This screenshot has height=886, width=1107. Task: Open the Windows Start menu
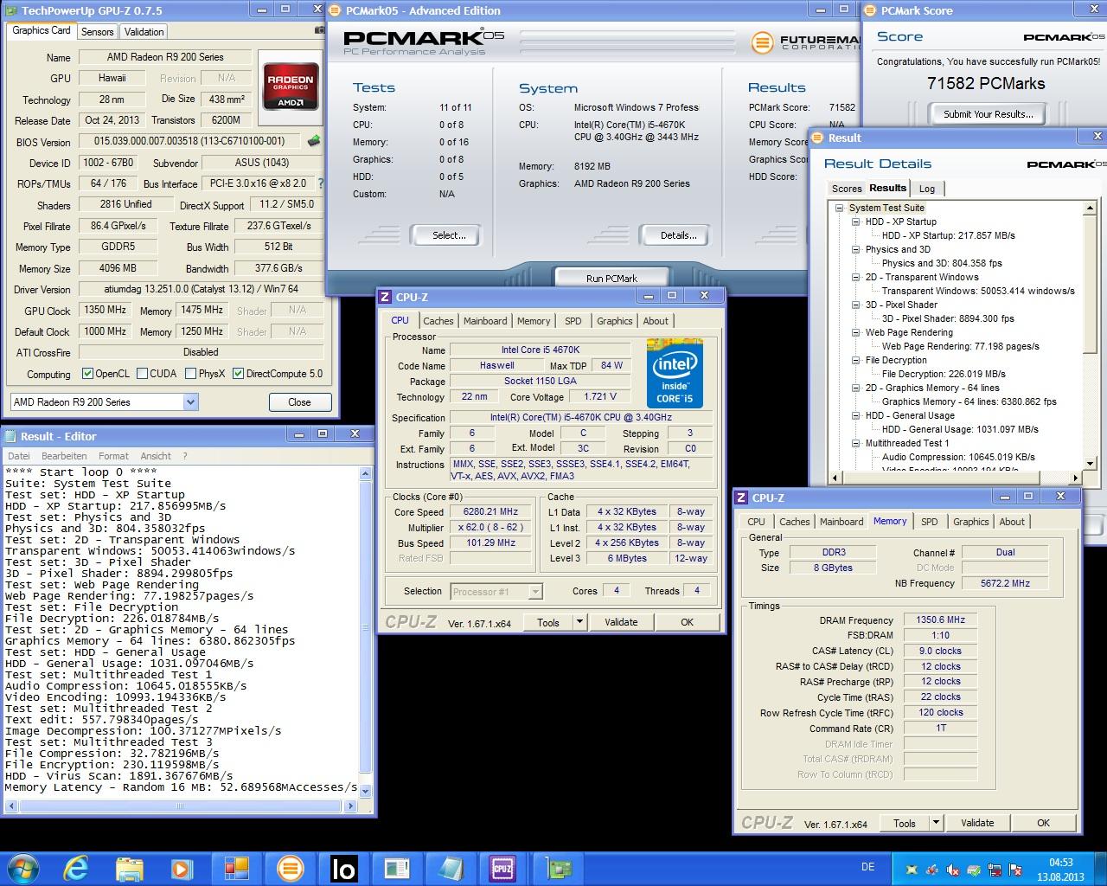[22, 868]
